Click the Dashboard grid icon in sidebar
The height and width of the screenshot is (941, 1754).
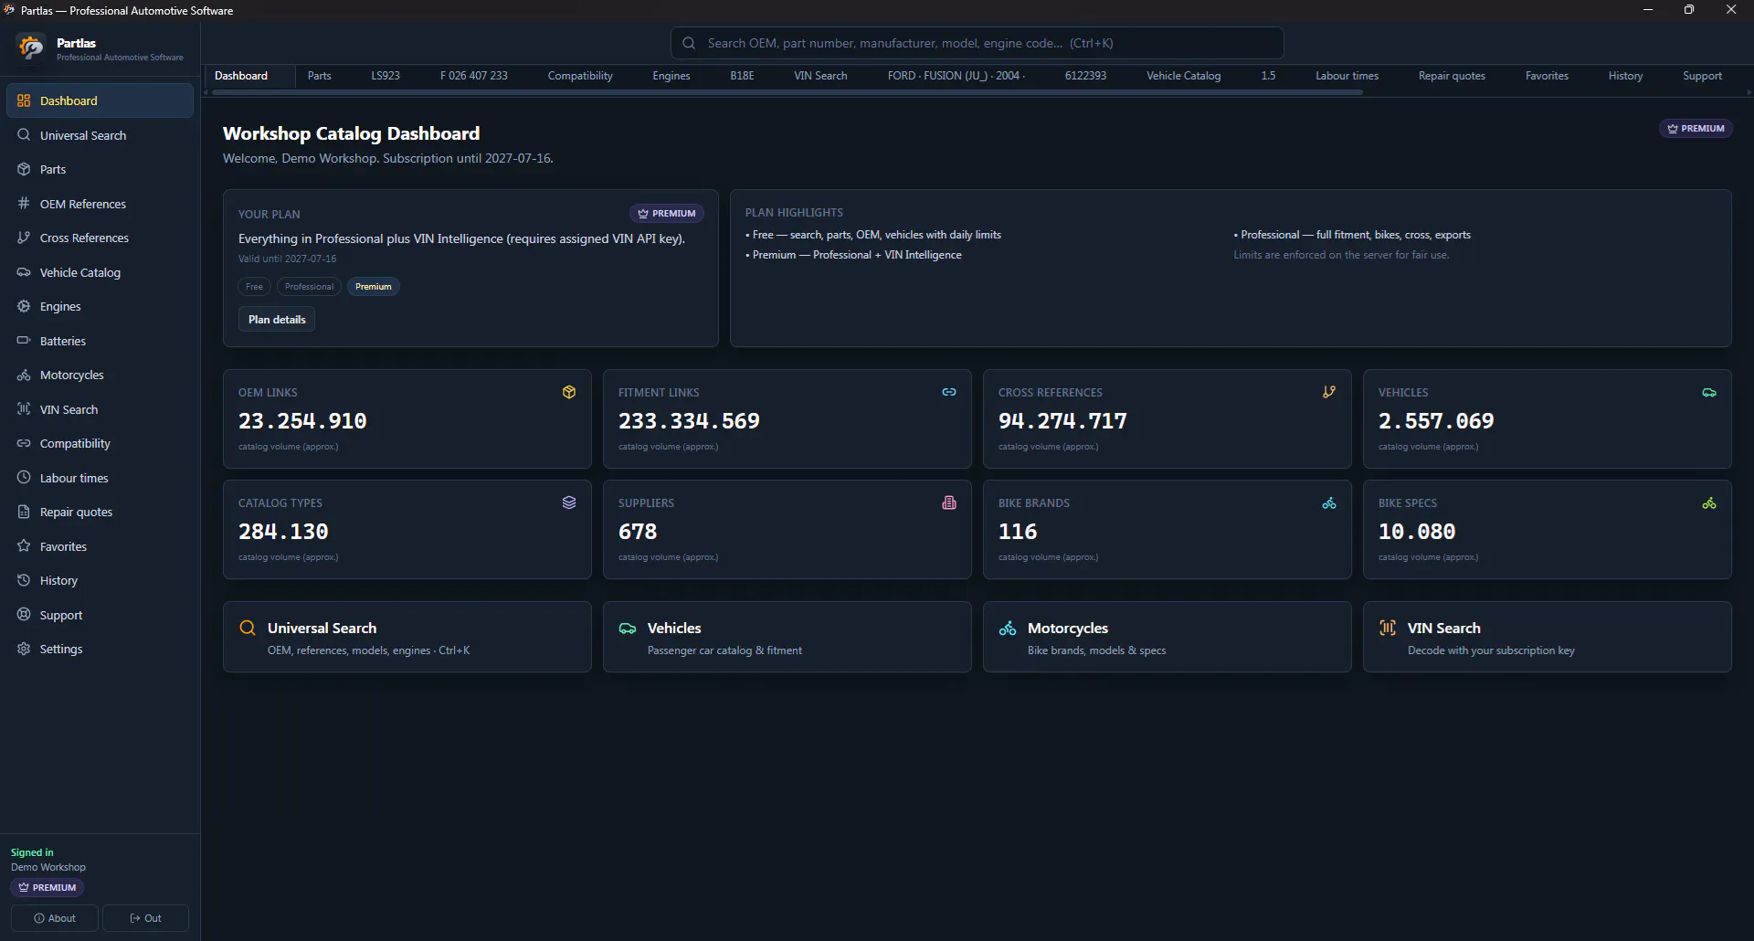(24, 100)
